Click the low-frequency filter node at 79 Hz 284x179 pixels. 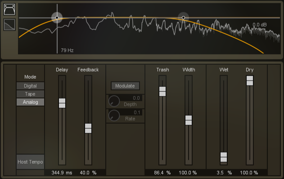click(57, 18)
